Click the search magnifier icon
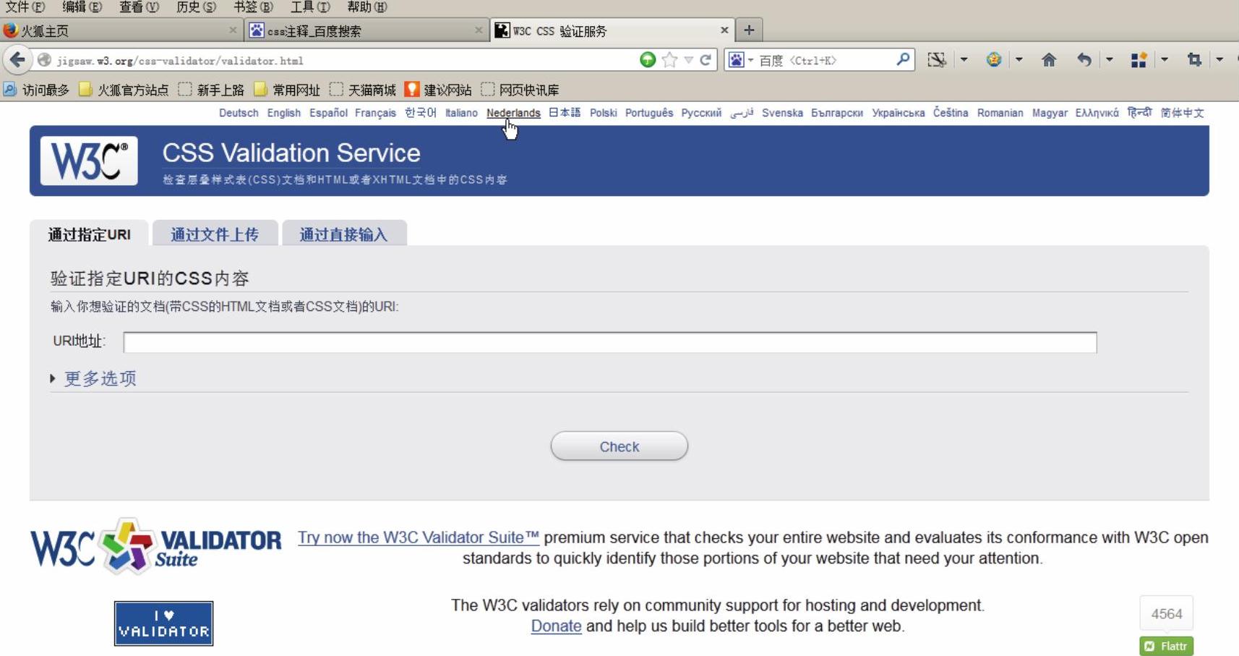Screen dimensions: 1239x656 point(903,59)
